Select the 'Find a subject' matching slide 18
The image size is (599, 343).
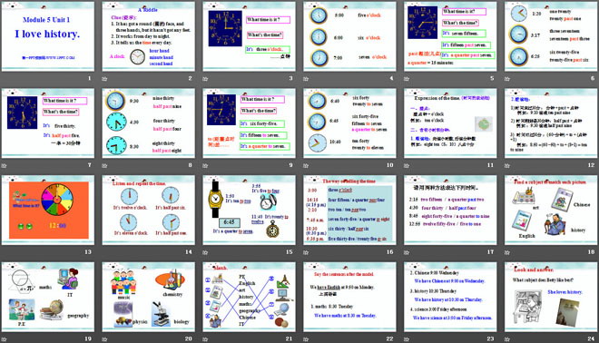551,210
